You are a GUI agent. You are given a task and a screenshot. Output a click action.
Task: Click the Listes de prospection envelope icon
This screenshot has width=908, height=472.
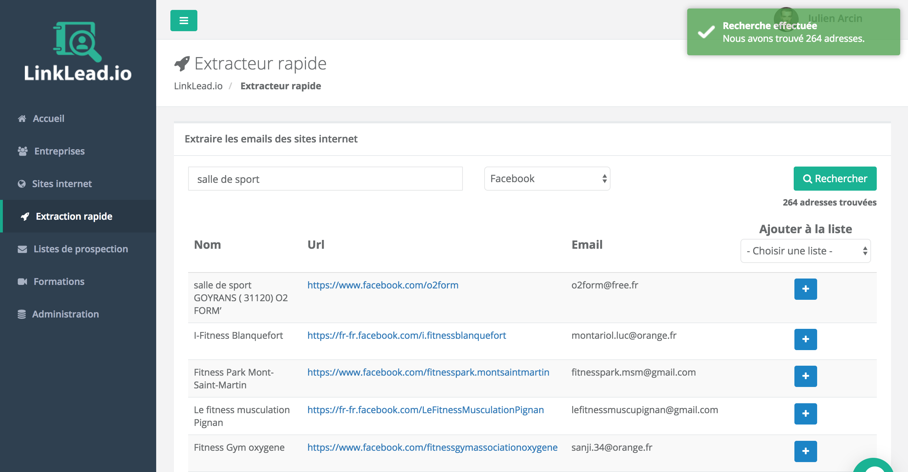click(22, 249)
